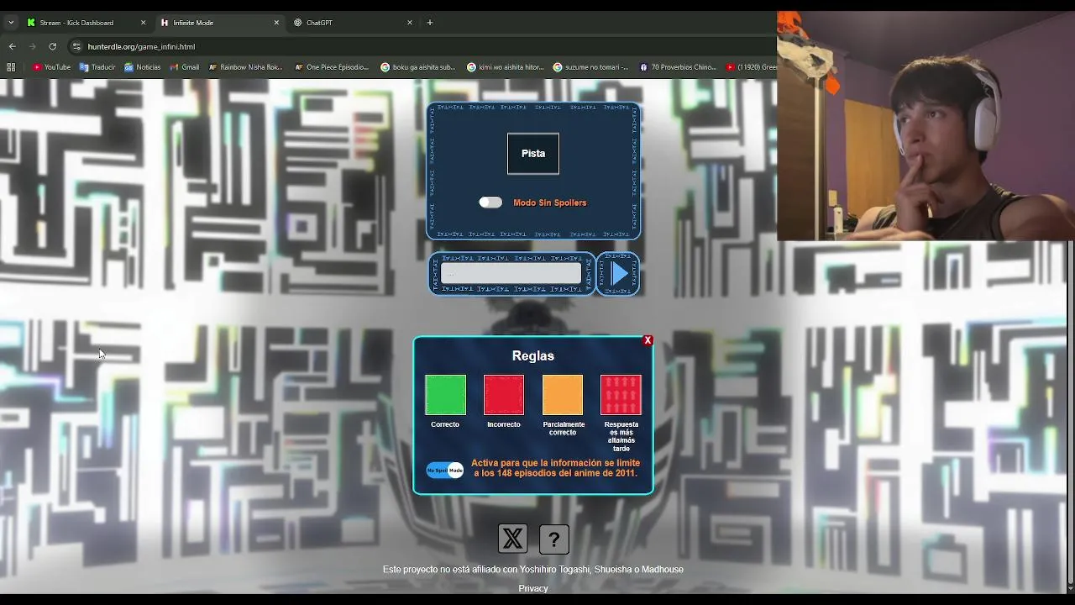The width and height of the screenshot is (1075, 605).
Task: Close the ChatGPT tab
Action: click(410, 23)
